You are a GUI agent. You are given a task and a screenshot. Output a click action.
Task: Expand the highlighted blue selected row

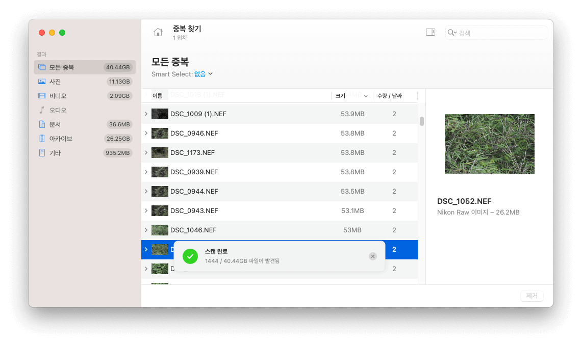146,249
